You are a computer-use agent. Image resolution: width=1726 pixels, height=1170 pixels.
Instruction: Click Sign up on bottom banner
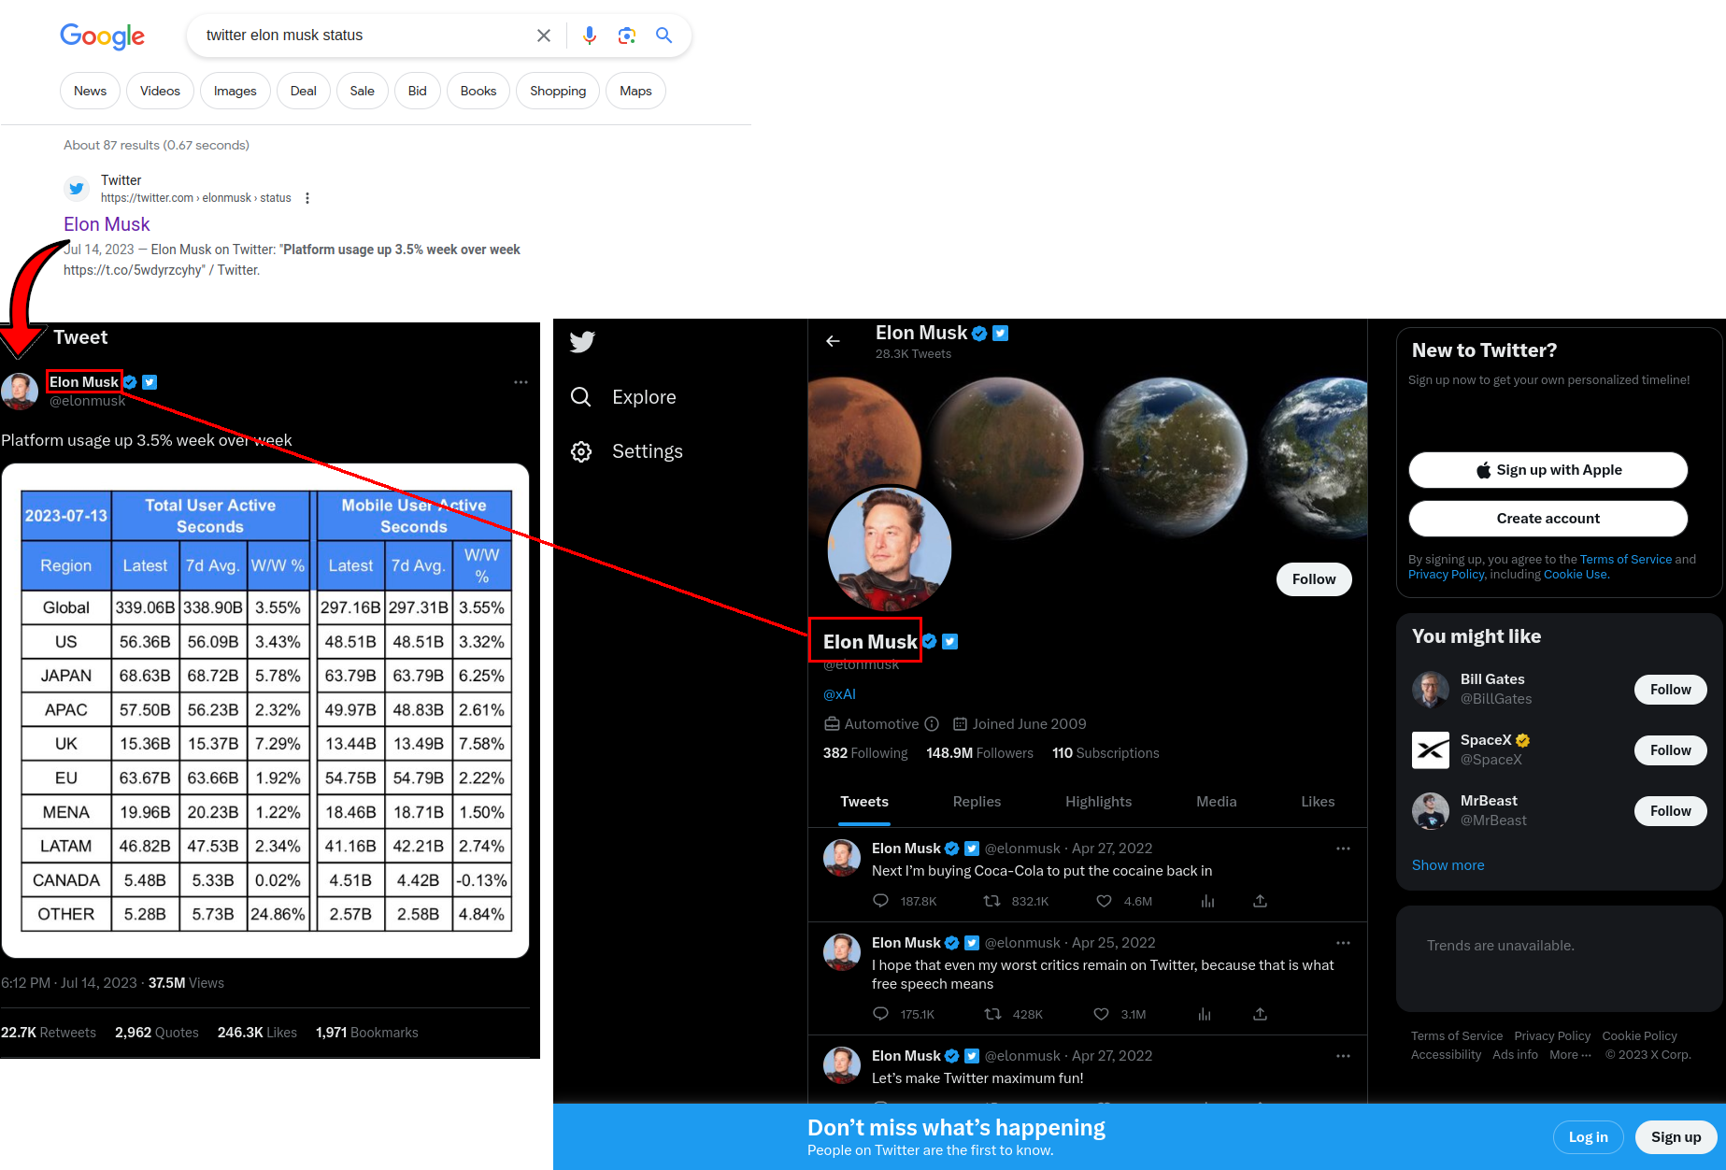[1676, 1137]
